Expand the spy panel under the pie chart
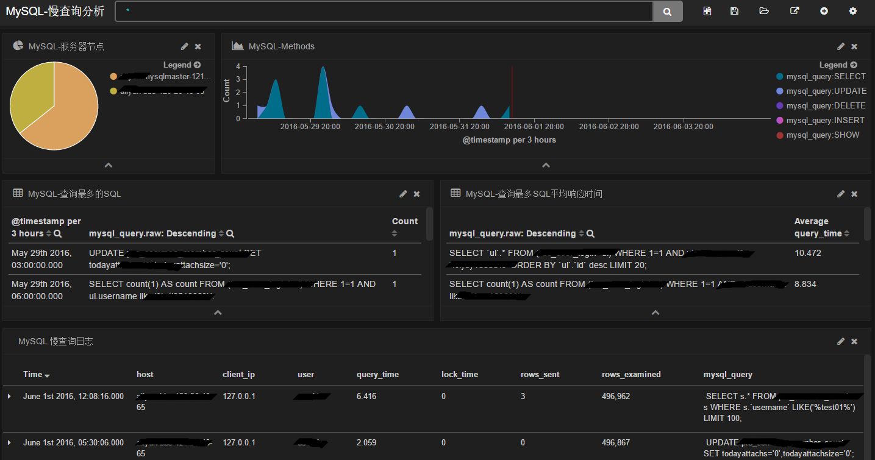Image resolution: width=875 pixels, height=460 pixels. click(x=109, y=165)
